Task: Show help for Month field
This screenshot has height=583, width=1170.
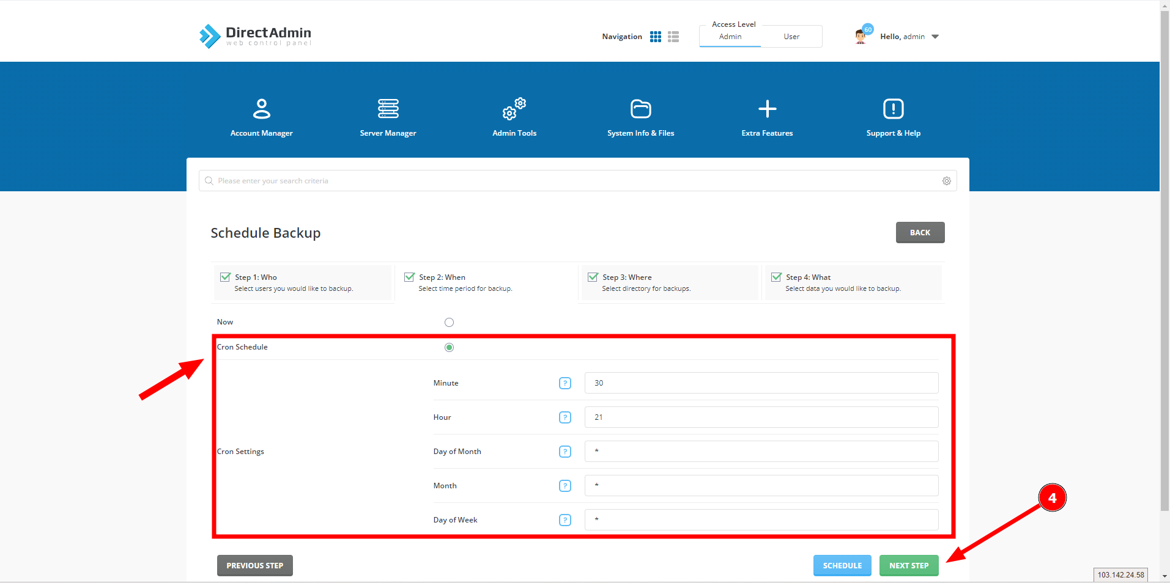Action: (x=565, y=486)
